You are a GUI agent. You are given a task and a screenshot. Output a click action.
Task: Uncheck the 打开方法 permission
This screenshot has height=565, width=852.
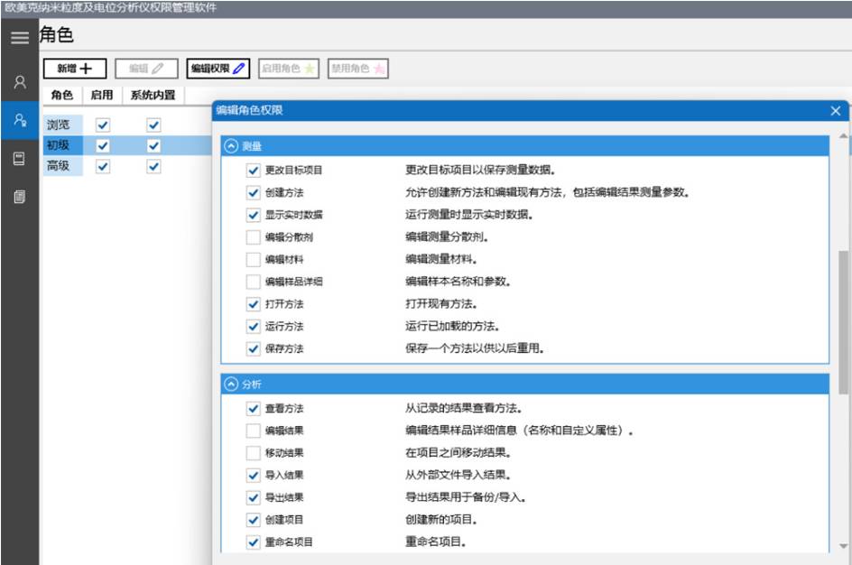(x=254, y=303)
